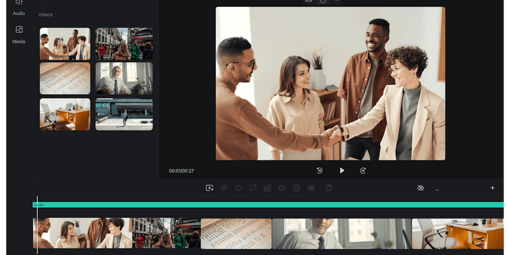Viewport: 510px width, 255px height.
Task: Select the busy city street video thumbnail
Action: [124, 44]
